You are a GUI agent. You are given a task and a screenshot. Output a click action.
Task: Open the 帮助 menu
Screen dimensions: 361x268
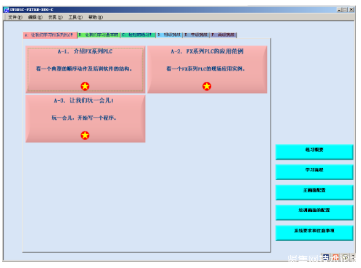pos(95,17)
